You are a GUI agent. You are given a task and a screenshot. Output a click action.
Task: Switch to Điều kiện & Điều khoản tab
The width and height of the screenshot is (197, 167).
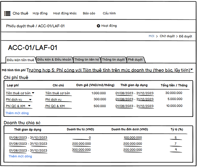54,59
